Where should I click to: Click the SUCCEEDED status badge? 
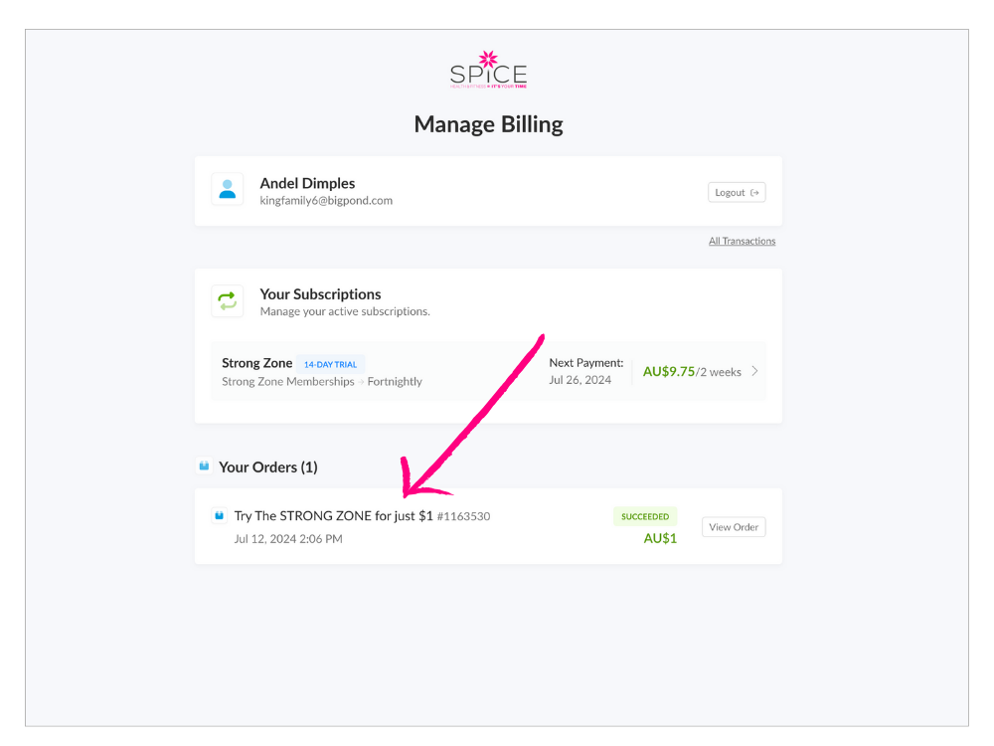(x=645, y=517)
